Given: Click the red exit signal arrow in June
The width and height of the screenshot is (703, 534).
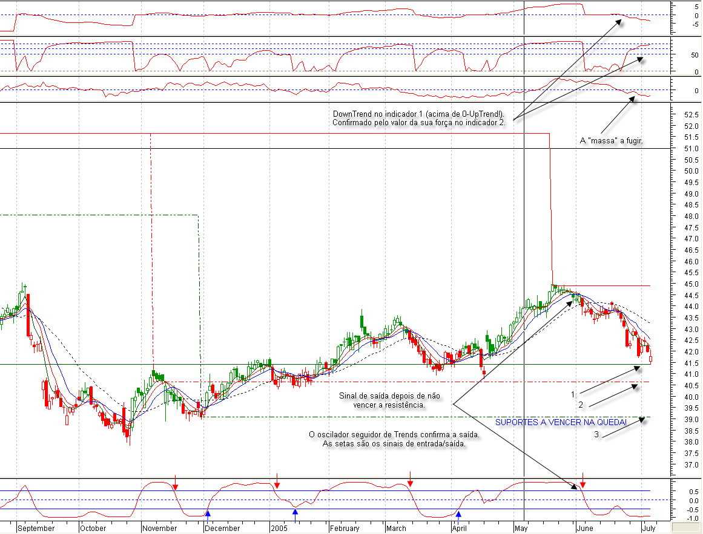Looking at the screenshot, I should (583, 480).
